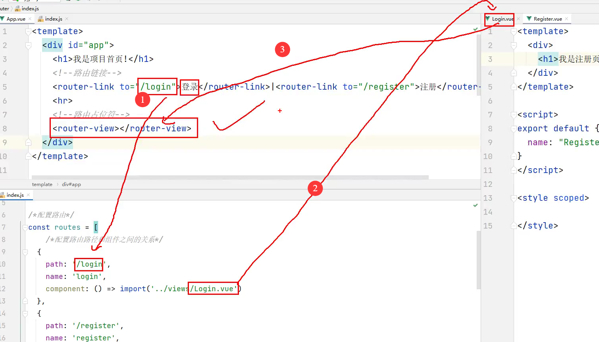Collapse the login route object at line 9
The image size is (599, 342).
click(25, 252)
